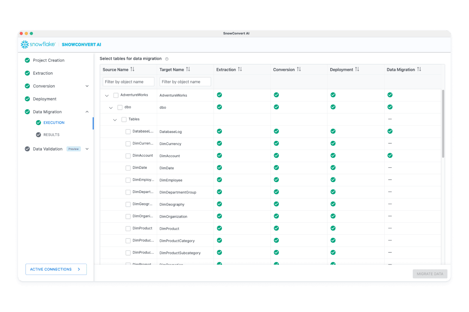
Task: Click the completed checkmark beside RESULTS
Action: click(38, 135)
